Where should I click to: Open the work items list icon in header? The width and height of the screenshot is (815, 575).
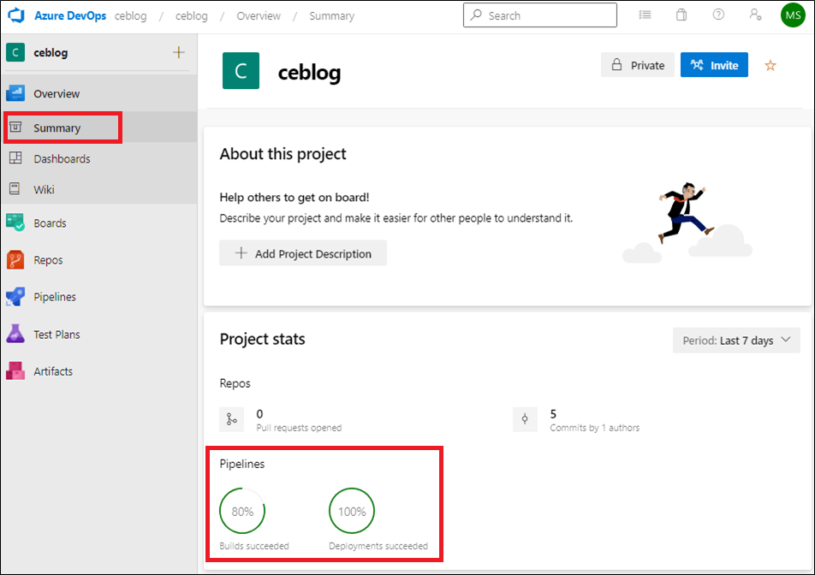[x=645, y=15]
